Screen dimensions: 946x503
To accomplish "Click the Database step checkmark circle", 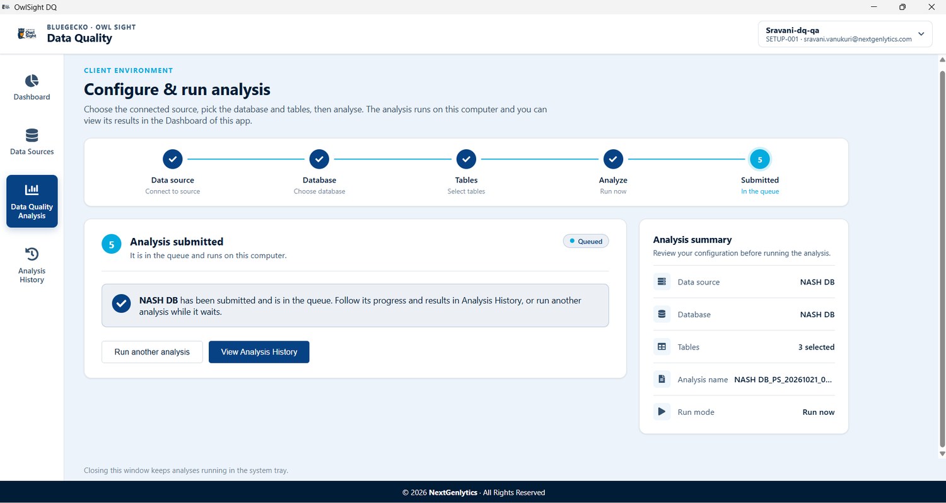I will [x=319, y=159].
